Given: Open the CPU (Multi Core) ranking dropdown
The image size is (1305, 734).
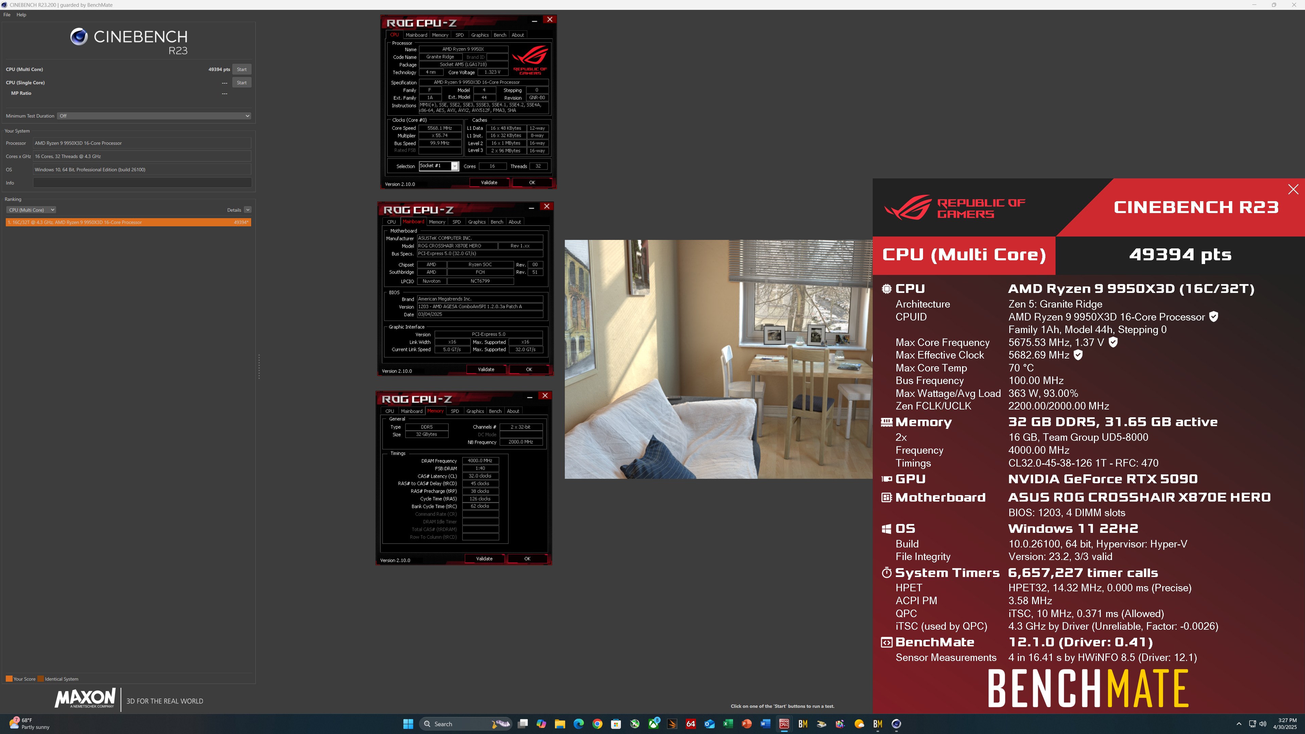Looking at the screenshot, I should click(x=31, y=210).
